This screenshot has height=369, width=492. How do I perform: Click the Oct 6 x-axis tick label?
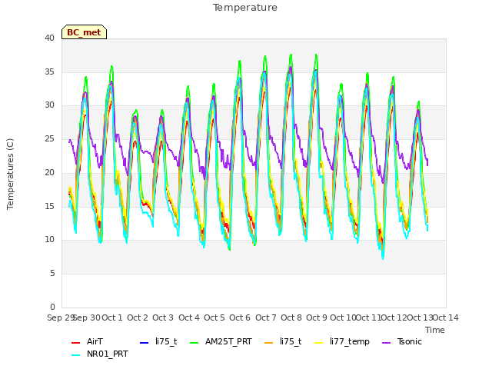coord(240,317)
